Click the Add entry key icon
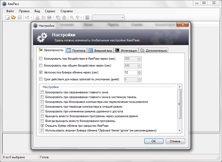 pos(27,17)
